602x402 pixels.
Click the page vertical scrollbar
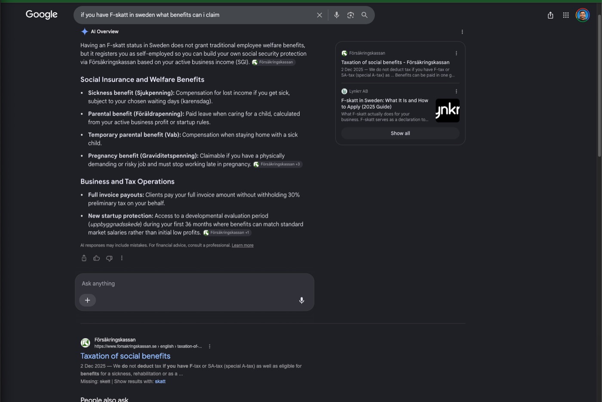click(599, 86)
